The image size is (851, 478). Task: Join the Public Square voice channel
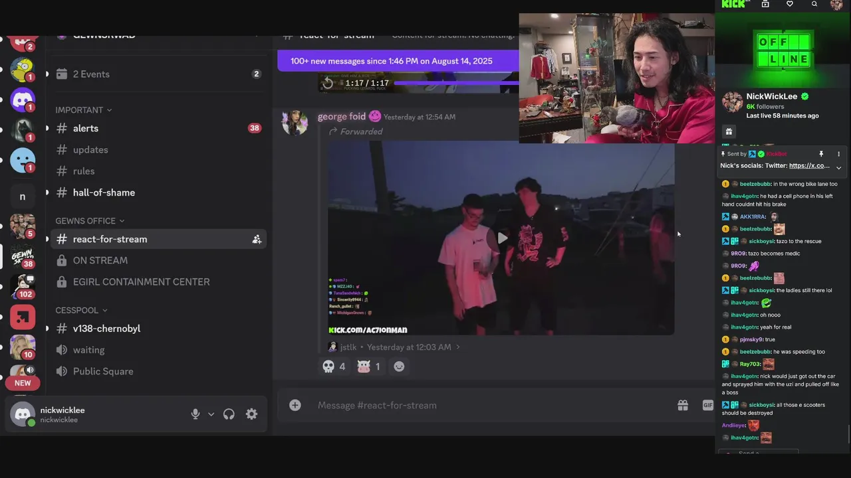(x=159, y=371)
